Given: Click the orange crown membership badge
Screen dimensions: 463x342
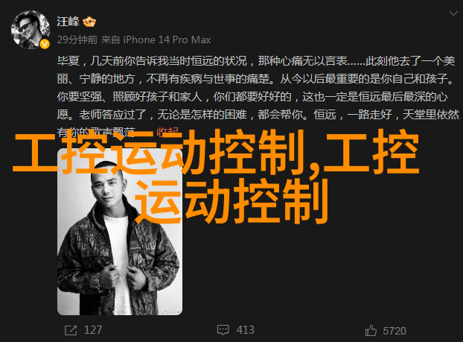Looking at the screenshot, I should click(89, 22).
